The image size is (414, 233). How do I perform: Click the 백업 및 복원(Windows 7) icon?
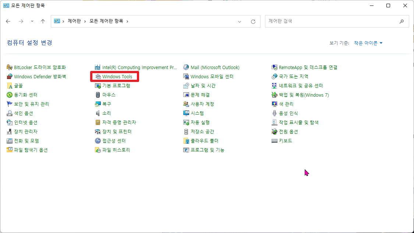275,95
